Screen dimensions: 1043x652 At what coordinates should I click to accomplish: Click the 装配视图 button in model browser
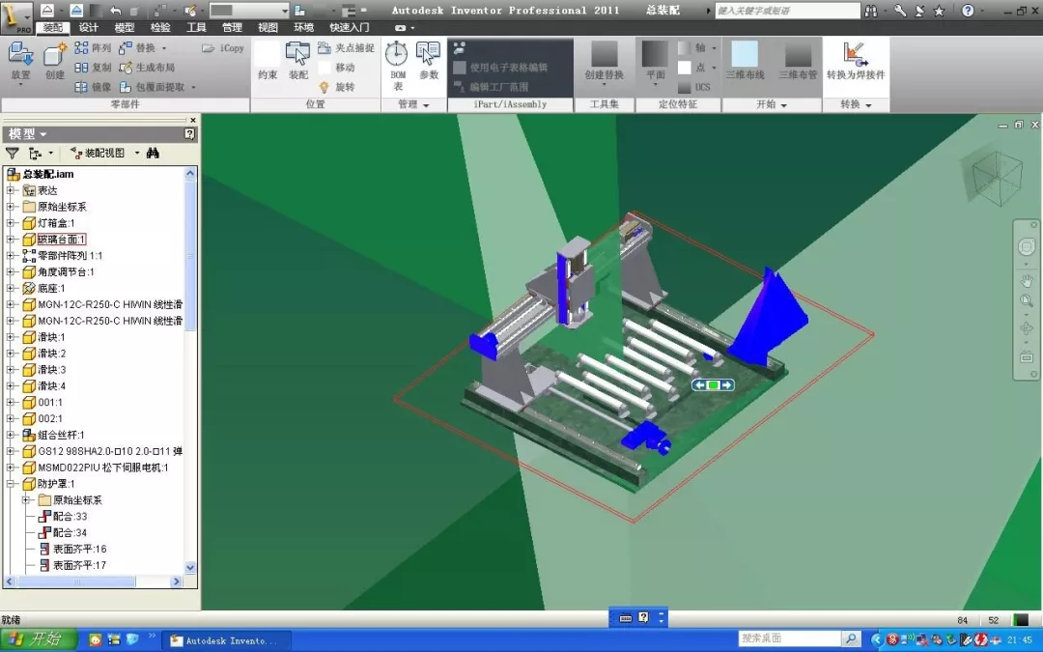(101, 153)
